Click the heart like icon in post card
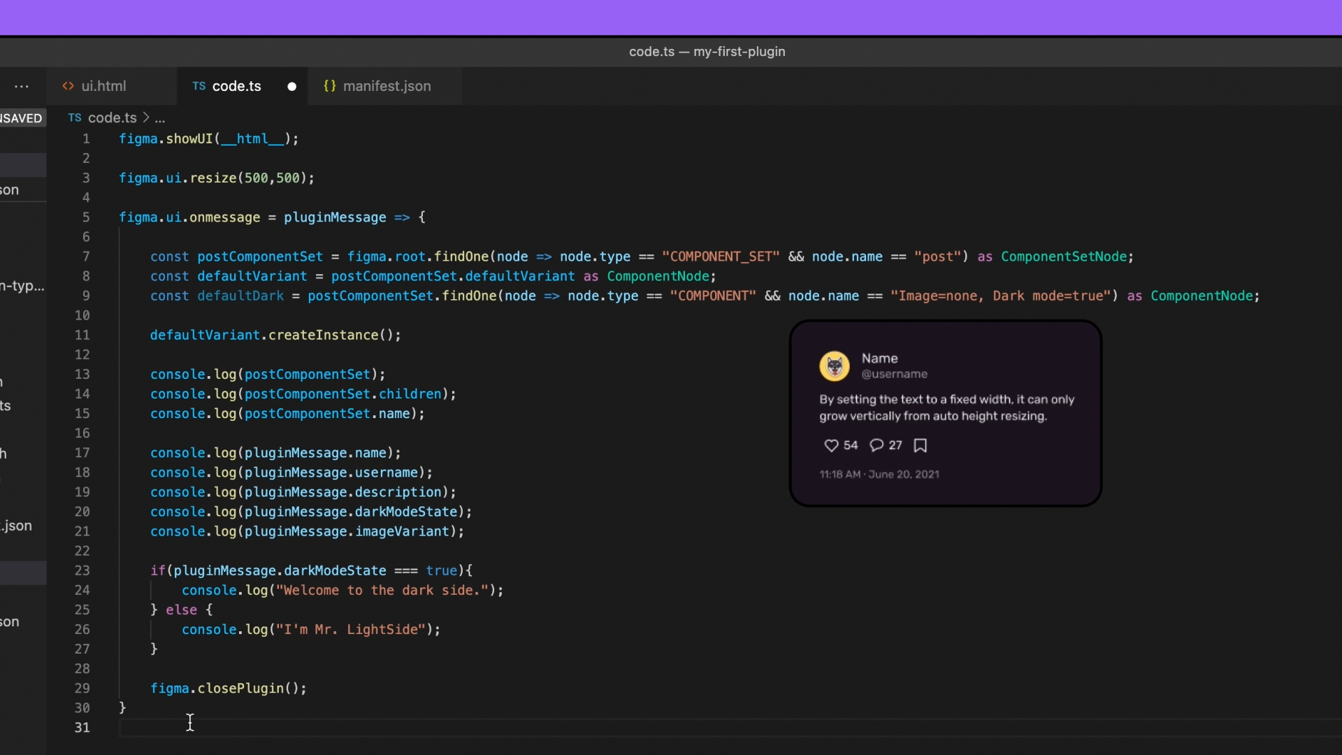1342x755 pixels. pyautogui.click(x=831, y=446)
